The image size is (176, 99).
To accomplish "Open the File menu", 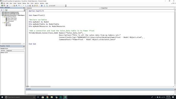I will [4, 3].
